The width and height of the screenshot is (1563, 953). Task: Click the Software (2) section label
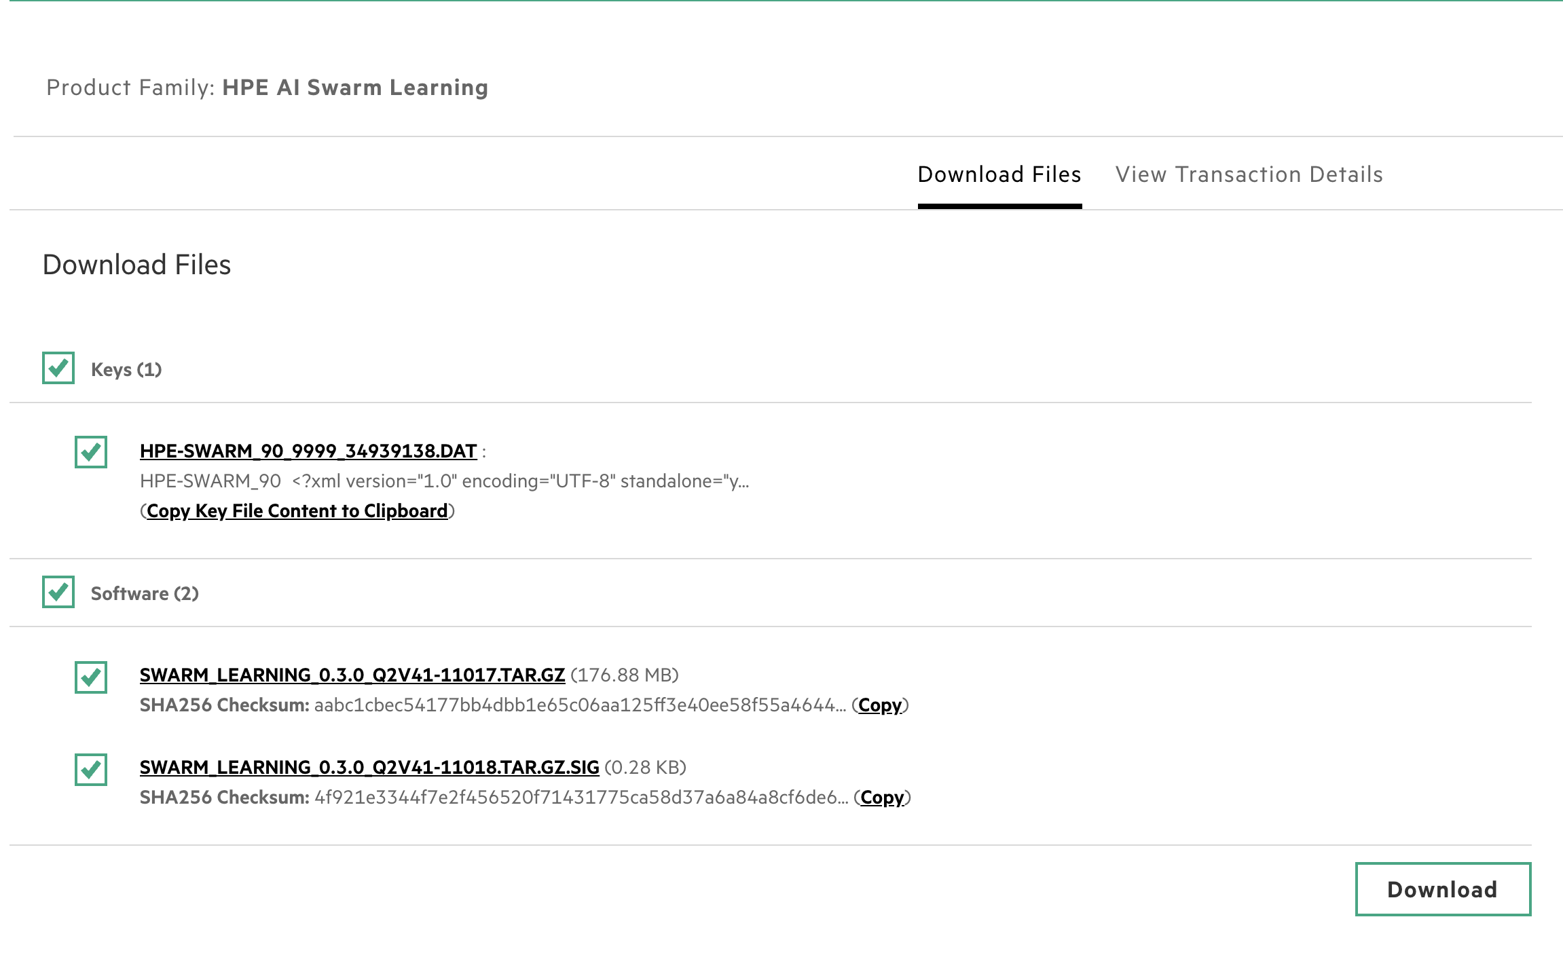[x=145, y=594]
